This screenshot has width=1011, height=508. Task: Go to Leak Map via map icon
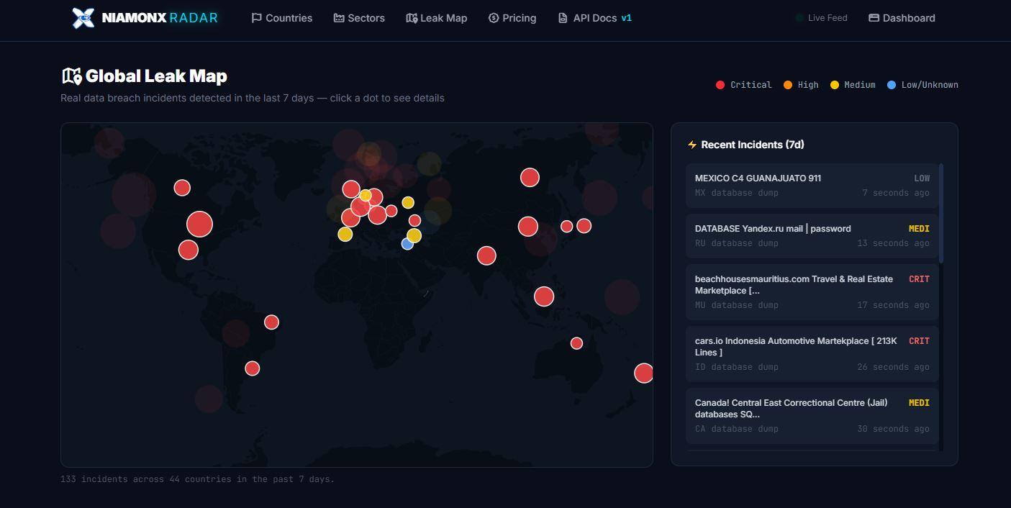coord(412,18)
